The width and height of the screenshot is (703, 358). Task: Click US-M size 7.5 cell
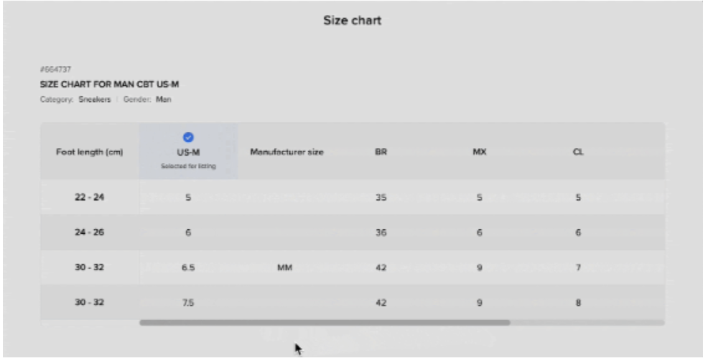[x=189, y=303]
